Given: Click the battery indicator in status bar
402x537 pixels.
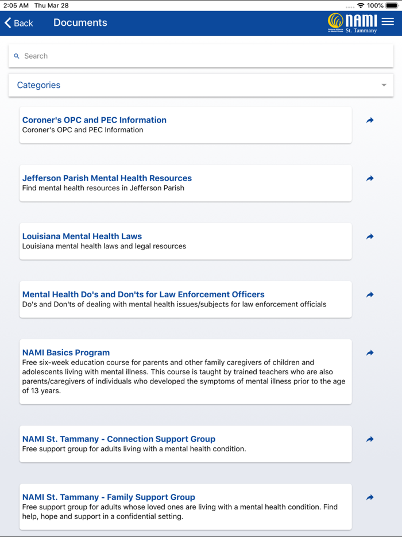Looking at the screenshot, I should point(393,6).
